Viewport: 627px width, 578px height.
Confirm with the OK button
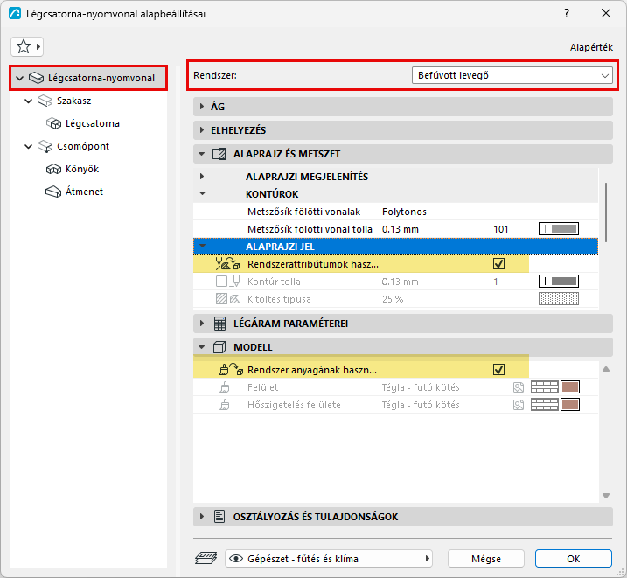click(574, 559)
